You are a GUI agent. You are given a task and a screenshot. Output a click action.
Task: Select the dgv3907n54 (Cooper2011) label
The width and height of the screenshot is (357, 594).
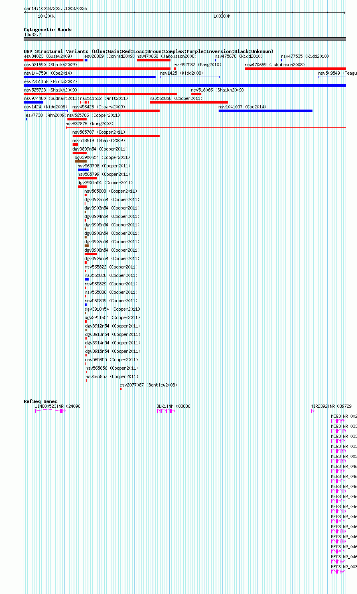tap(112, 242)
